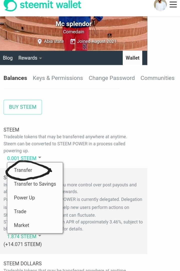The height and width of the screenshot is (271, 180).
Task: Click the location pin icon
Action: pos(39,42)
